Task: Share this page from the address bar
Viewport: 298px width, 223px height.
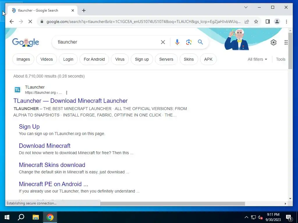Action: [x=247, y=21]
